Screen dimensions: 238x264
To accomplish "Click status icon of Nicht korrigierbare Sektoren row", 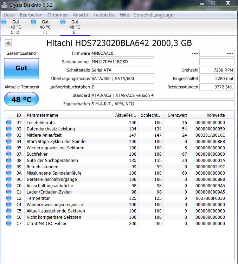I will click(x=9, y=217).
